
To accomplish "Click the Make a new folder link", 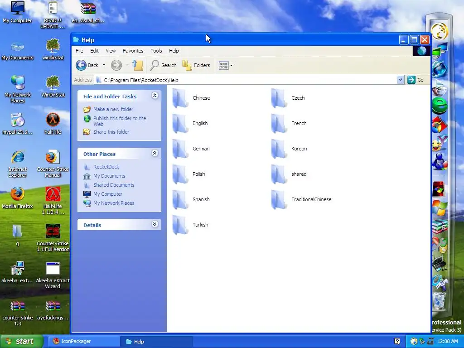I will tap(113, 109).
